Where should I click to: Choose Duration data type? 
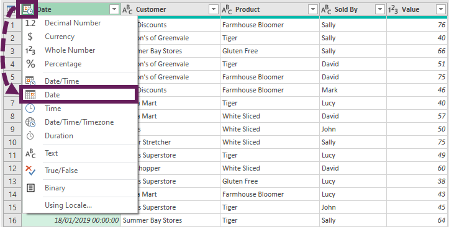[80, 136]
